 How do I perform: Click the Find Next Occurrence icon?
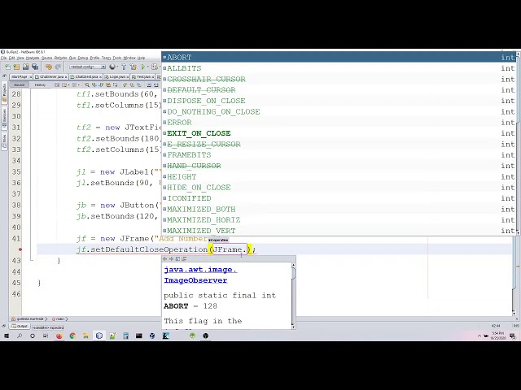101,85
